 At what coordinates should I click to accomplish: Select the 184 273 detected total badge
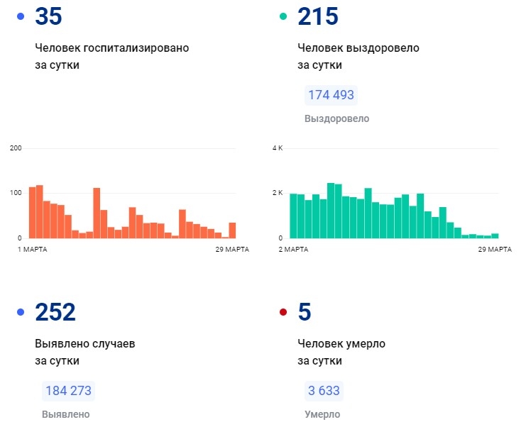(68, 391)
